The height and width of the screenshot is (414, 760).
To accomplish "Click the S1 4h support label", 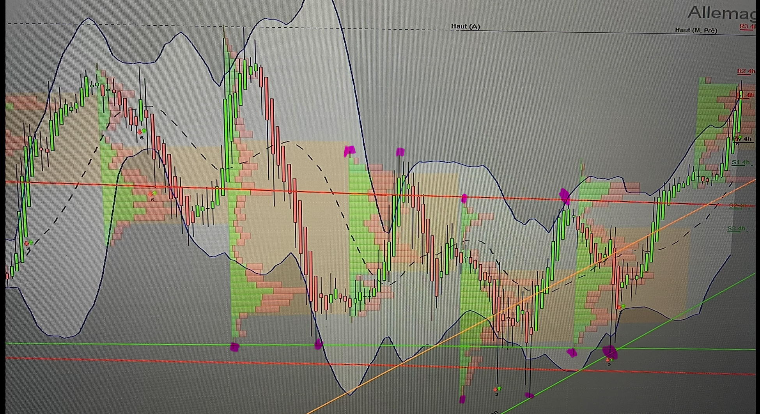I will click(x=741, y=162).
